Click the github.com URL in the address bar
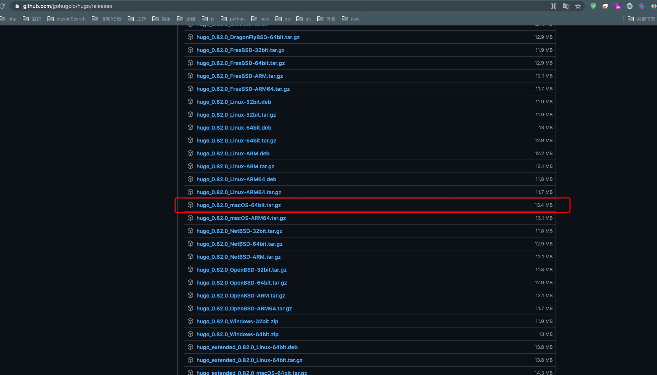Screen dimensions: 657x375 pyautogui.click(x=67, y=6)
